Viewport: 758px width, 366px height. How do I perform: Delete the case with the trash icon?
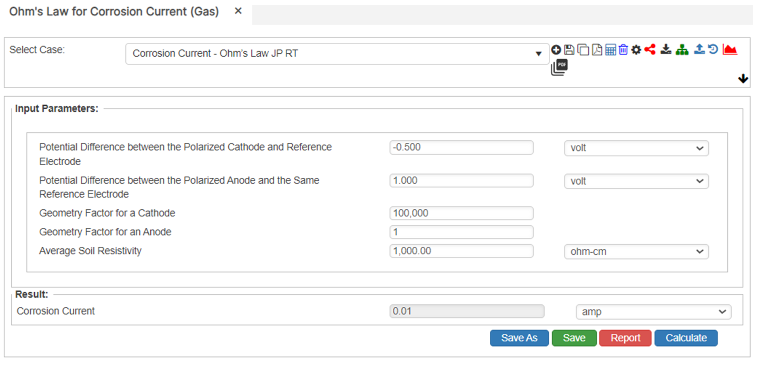coord(623,50)
